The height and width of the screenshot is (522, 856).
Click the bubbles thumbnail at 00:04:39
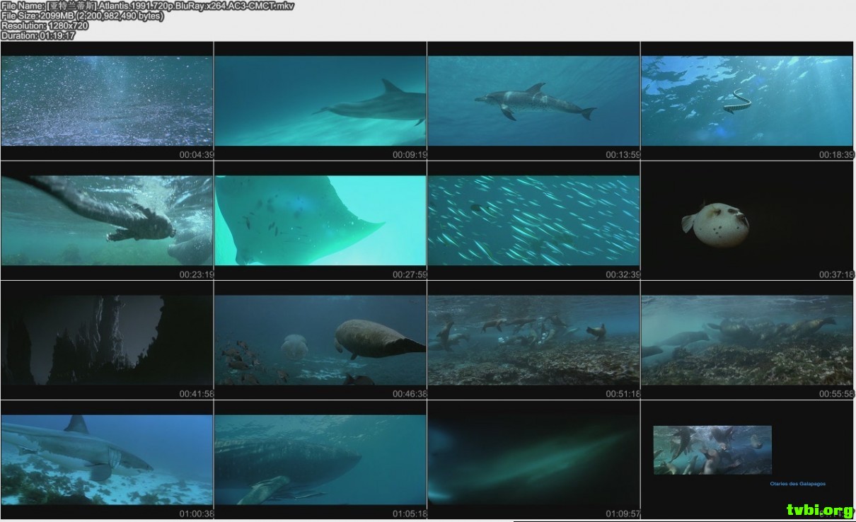(107, 100)
